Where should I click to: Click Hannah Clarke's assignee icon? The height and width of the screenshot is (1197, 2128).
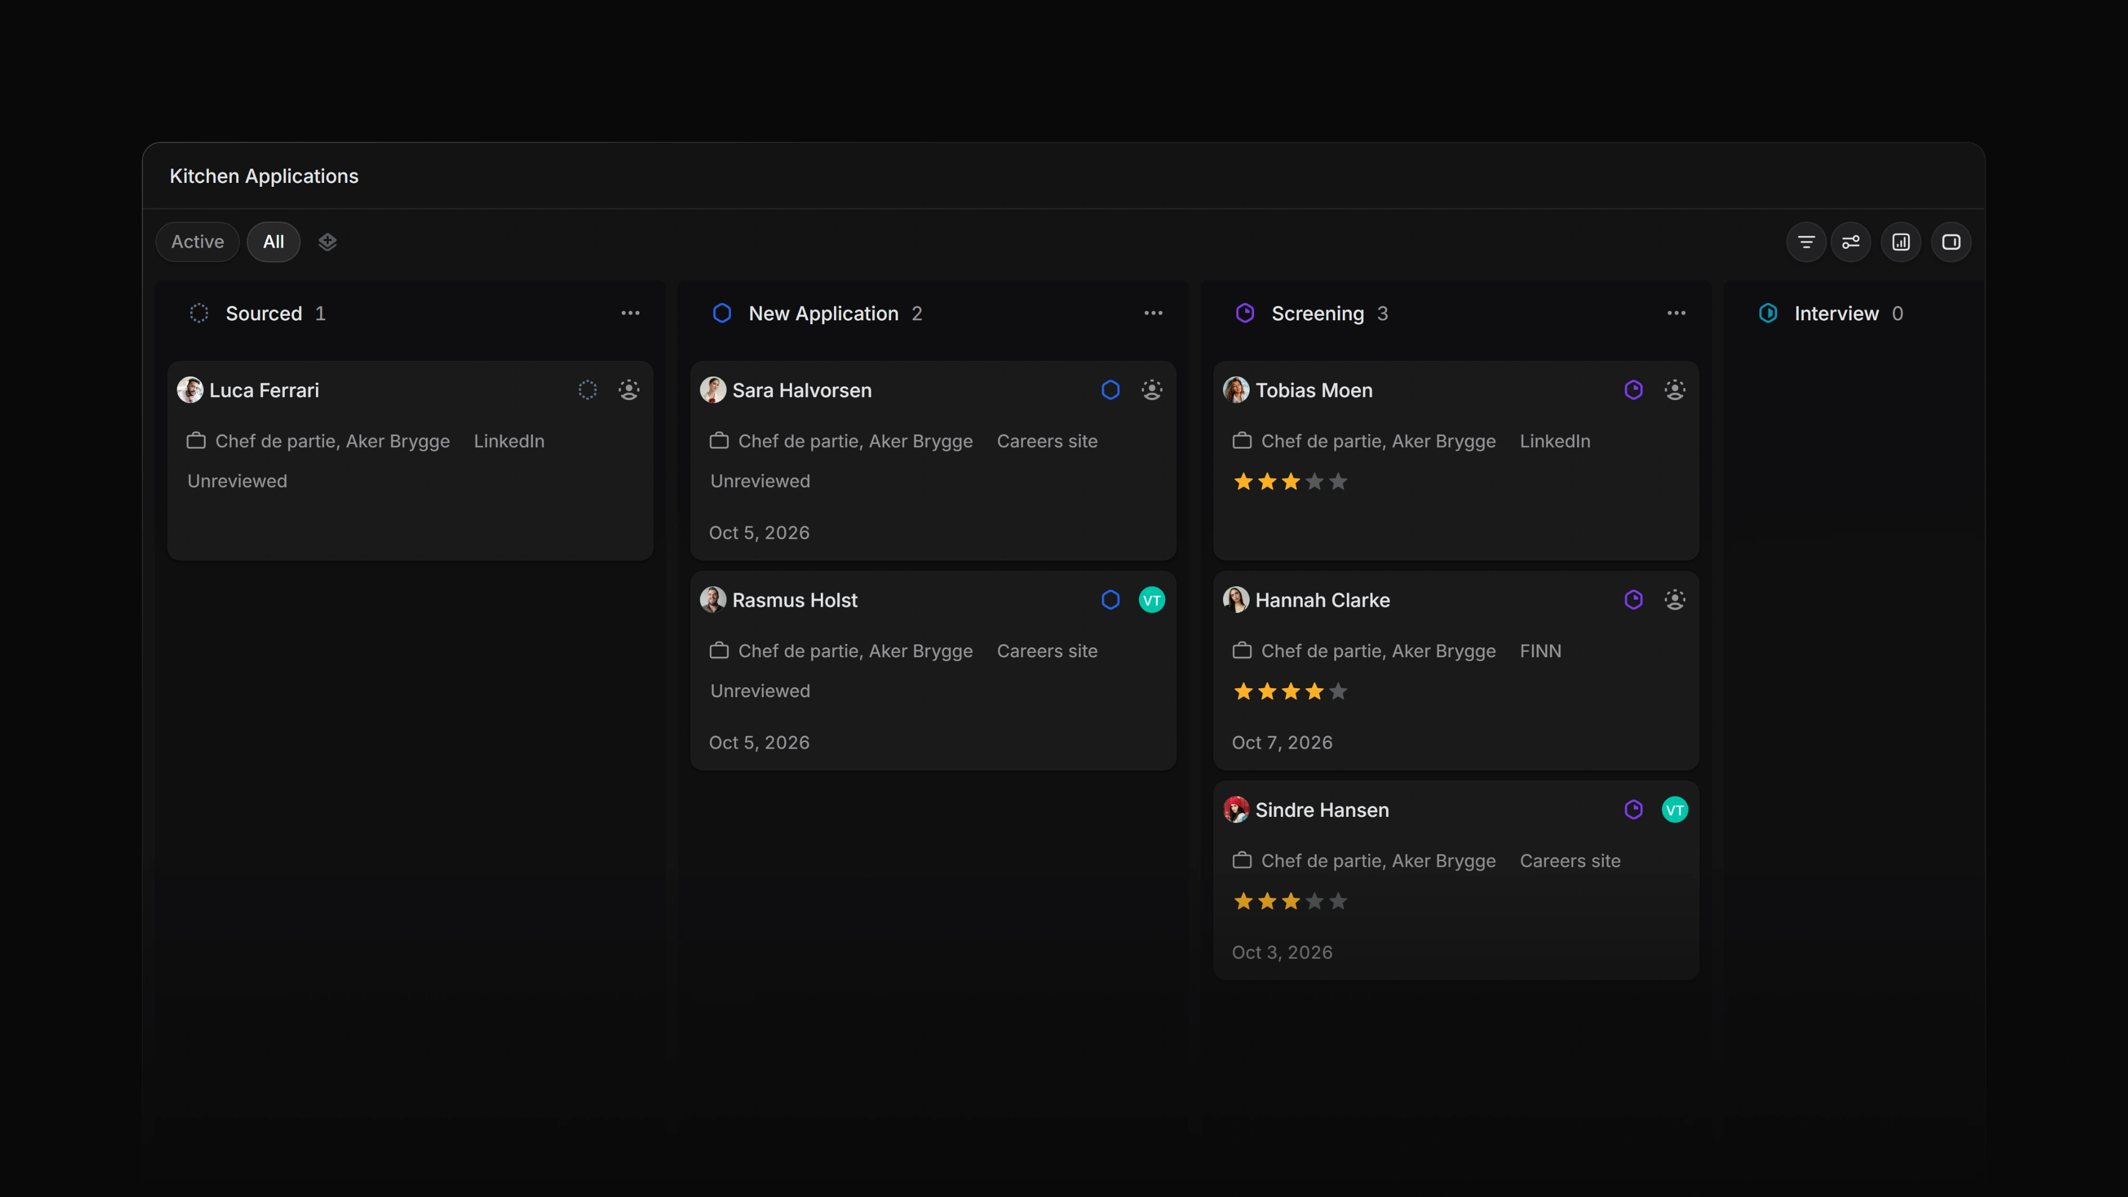[1675, 600]
